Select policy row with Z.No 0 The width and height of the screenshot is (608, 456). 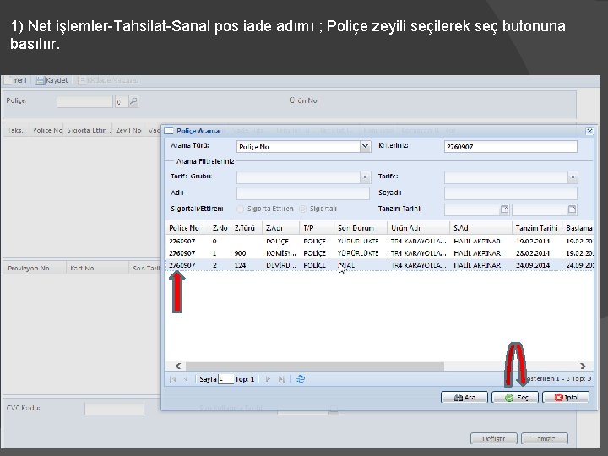379,241
